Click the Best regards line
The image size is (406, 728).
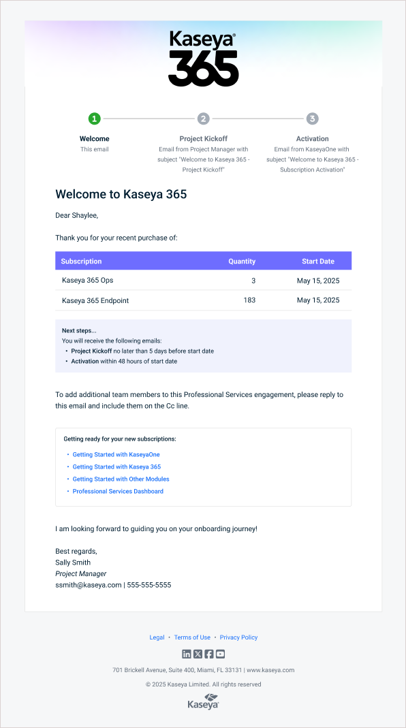76,551
